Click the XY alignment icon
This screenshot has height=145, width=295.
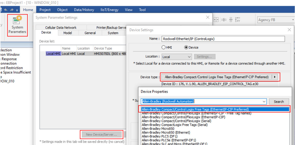point(237,20)
